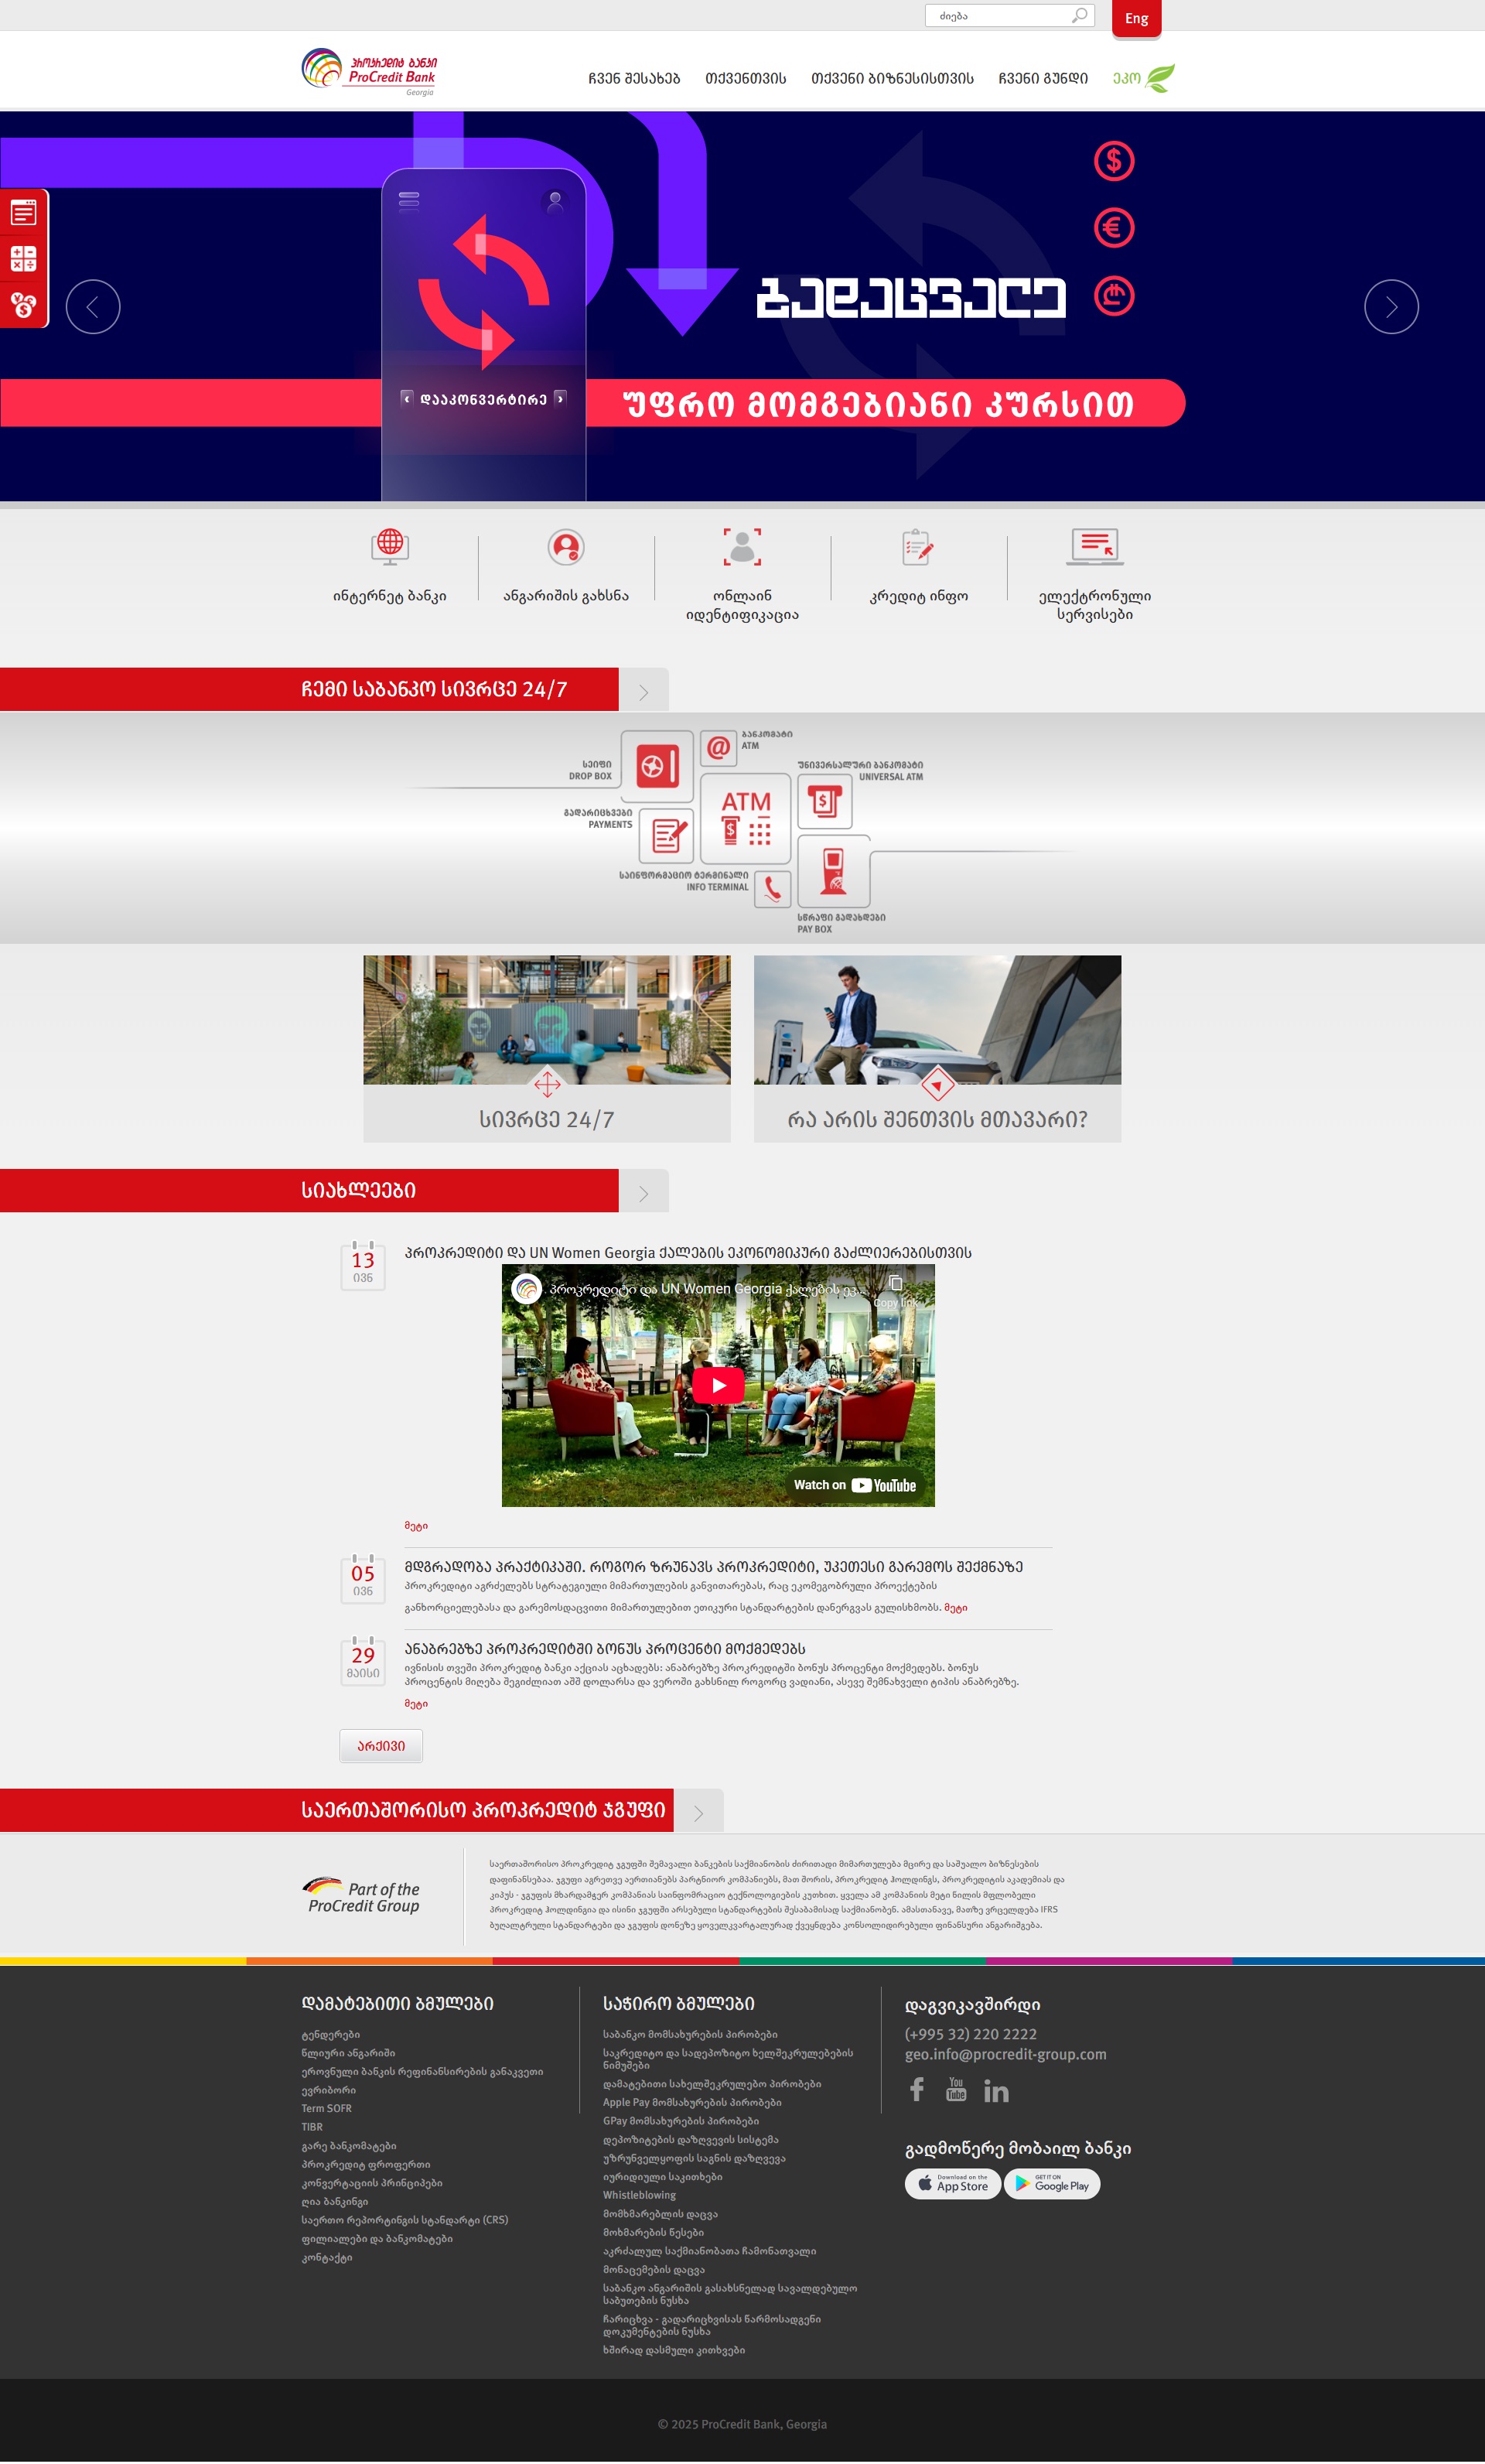Click the არქივი archive button
This screenshot has width=1485, height=2464.
(381, 1746)
